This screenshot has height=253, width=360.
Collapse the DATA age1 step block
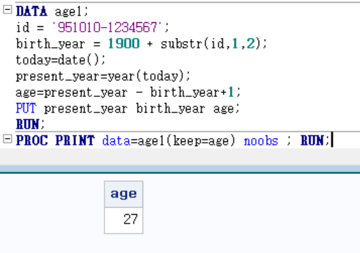click(x=7, y=9)
